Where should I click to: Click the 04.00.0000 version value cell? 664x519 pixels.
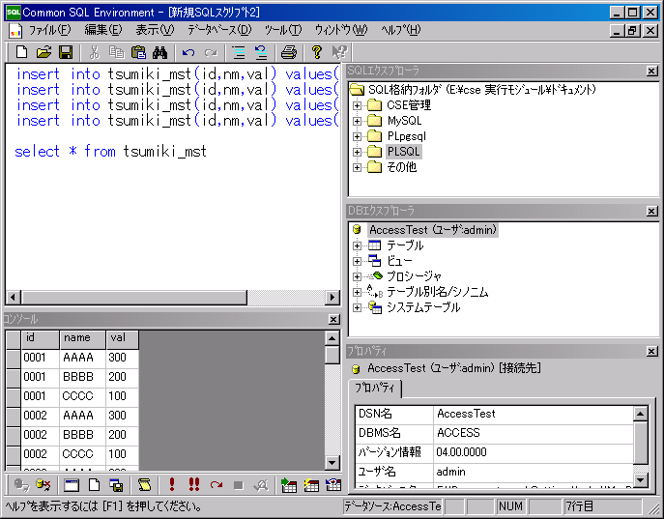tap(534, 452)
